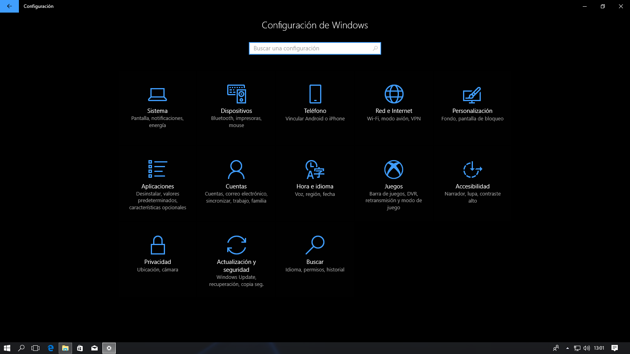Viewport: 630px width, 354px height.
Task: Click 'Vincular Android o iPhone' description
Action: (x=315, y=119)
